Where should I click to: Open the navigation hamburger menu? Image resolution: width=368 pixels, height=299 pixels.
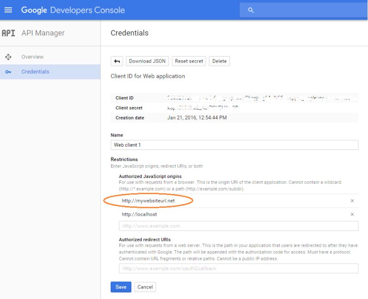coord(9,10)
